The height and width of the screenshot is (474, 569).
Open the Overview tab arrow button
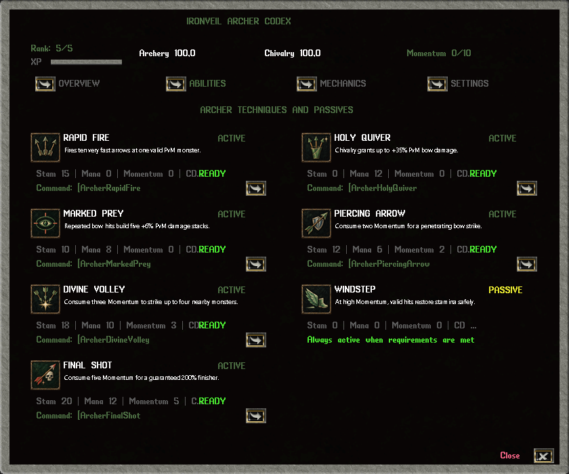click(x=45, y=84)
